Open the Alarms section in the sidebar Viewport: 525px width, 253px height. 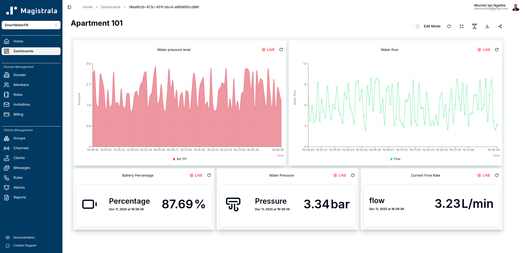[19, 187]
